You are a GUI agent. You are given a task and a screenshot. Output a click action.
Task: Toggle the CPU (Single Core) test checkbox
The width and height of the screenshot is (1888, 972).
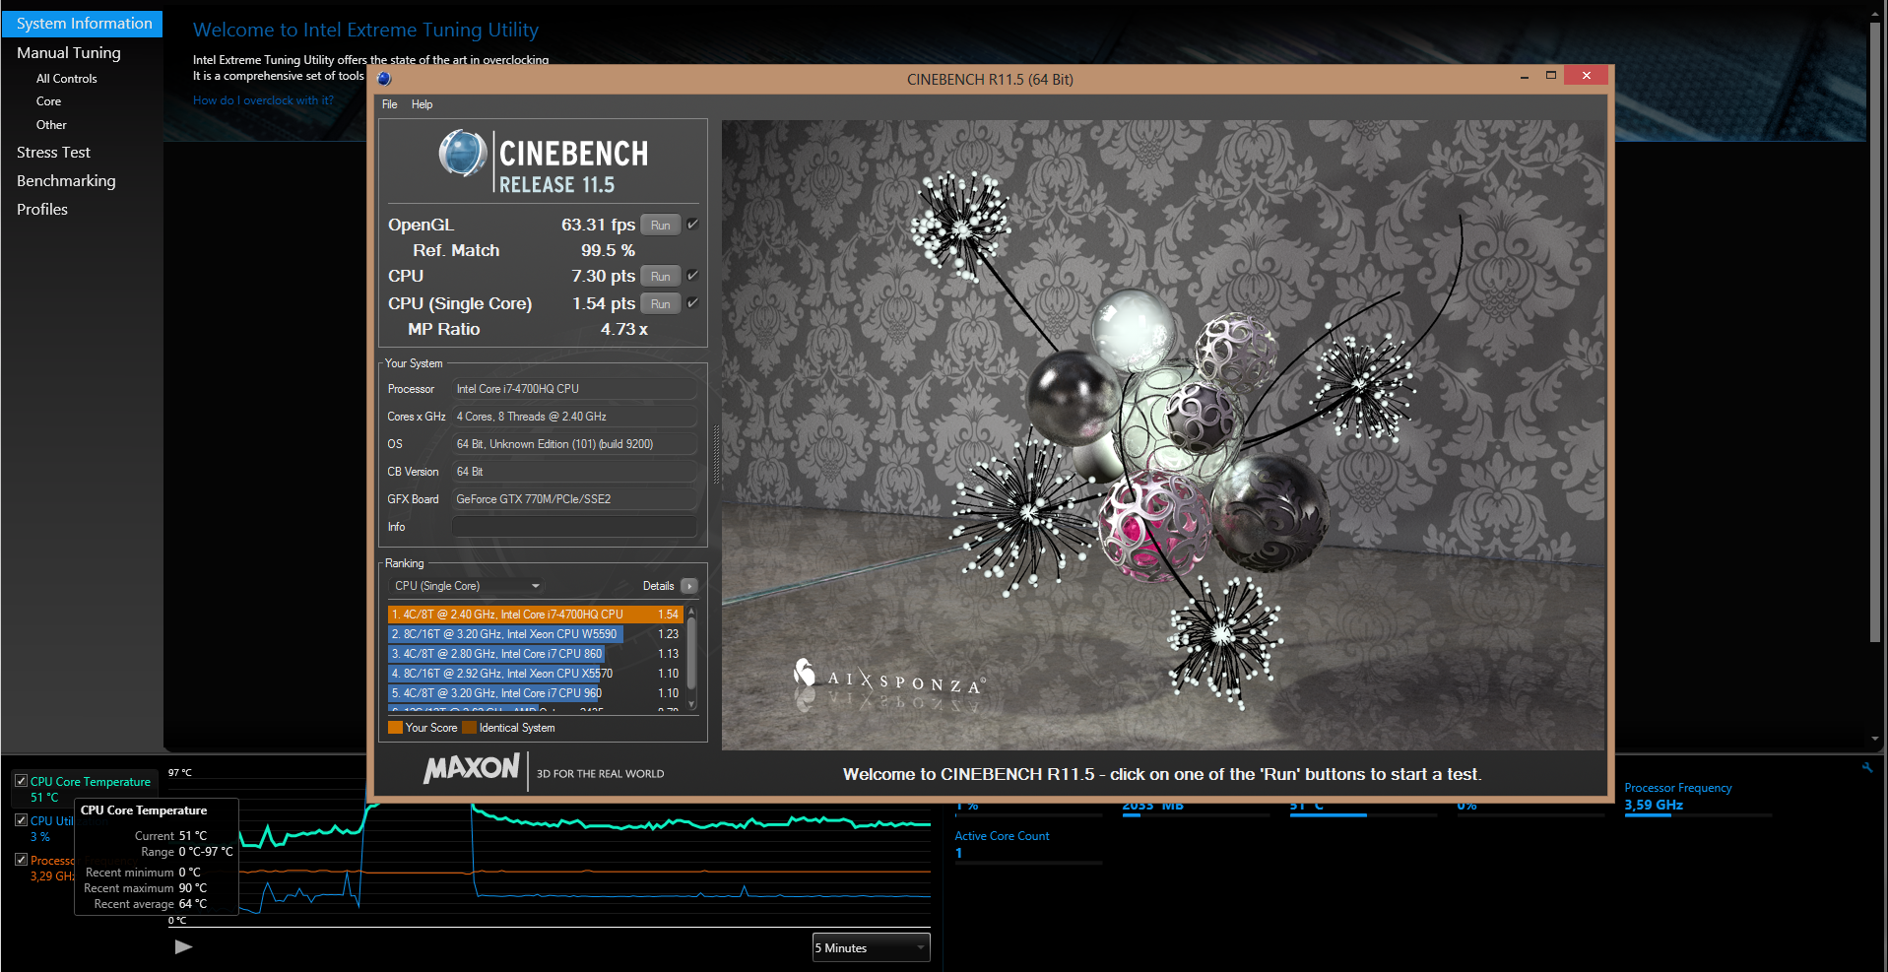(x=692, y=303)
